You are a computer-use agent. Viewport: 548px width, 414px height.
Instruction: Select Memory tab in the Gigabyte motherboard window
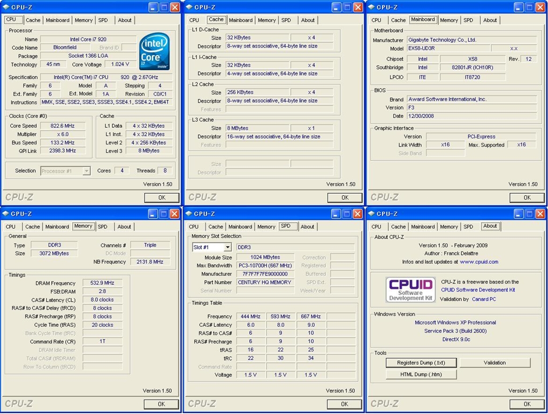(449, 20)
